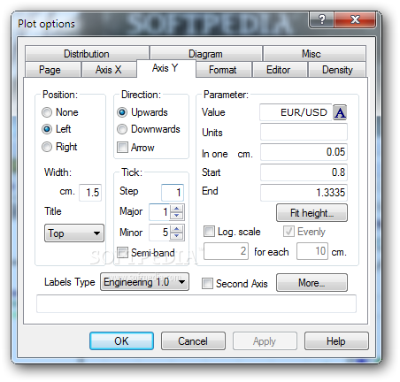Click the Major tick number field

[159, 212]
